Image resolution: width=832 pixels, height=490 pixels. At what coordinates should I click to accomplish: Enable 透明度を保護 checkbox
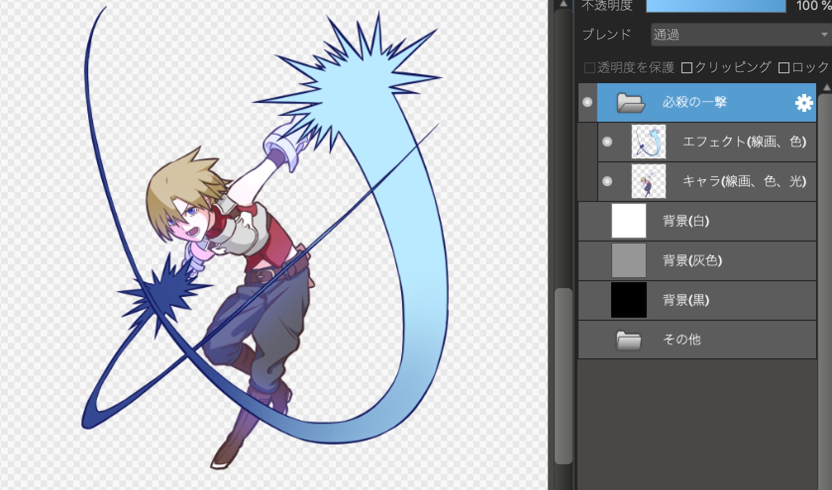[x=589, y=68]
